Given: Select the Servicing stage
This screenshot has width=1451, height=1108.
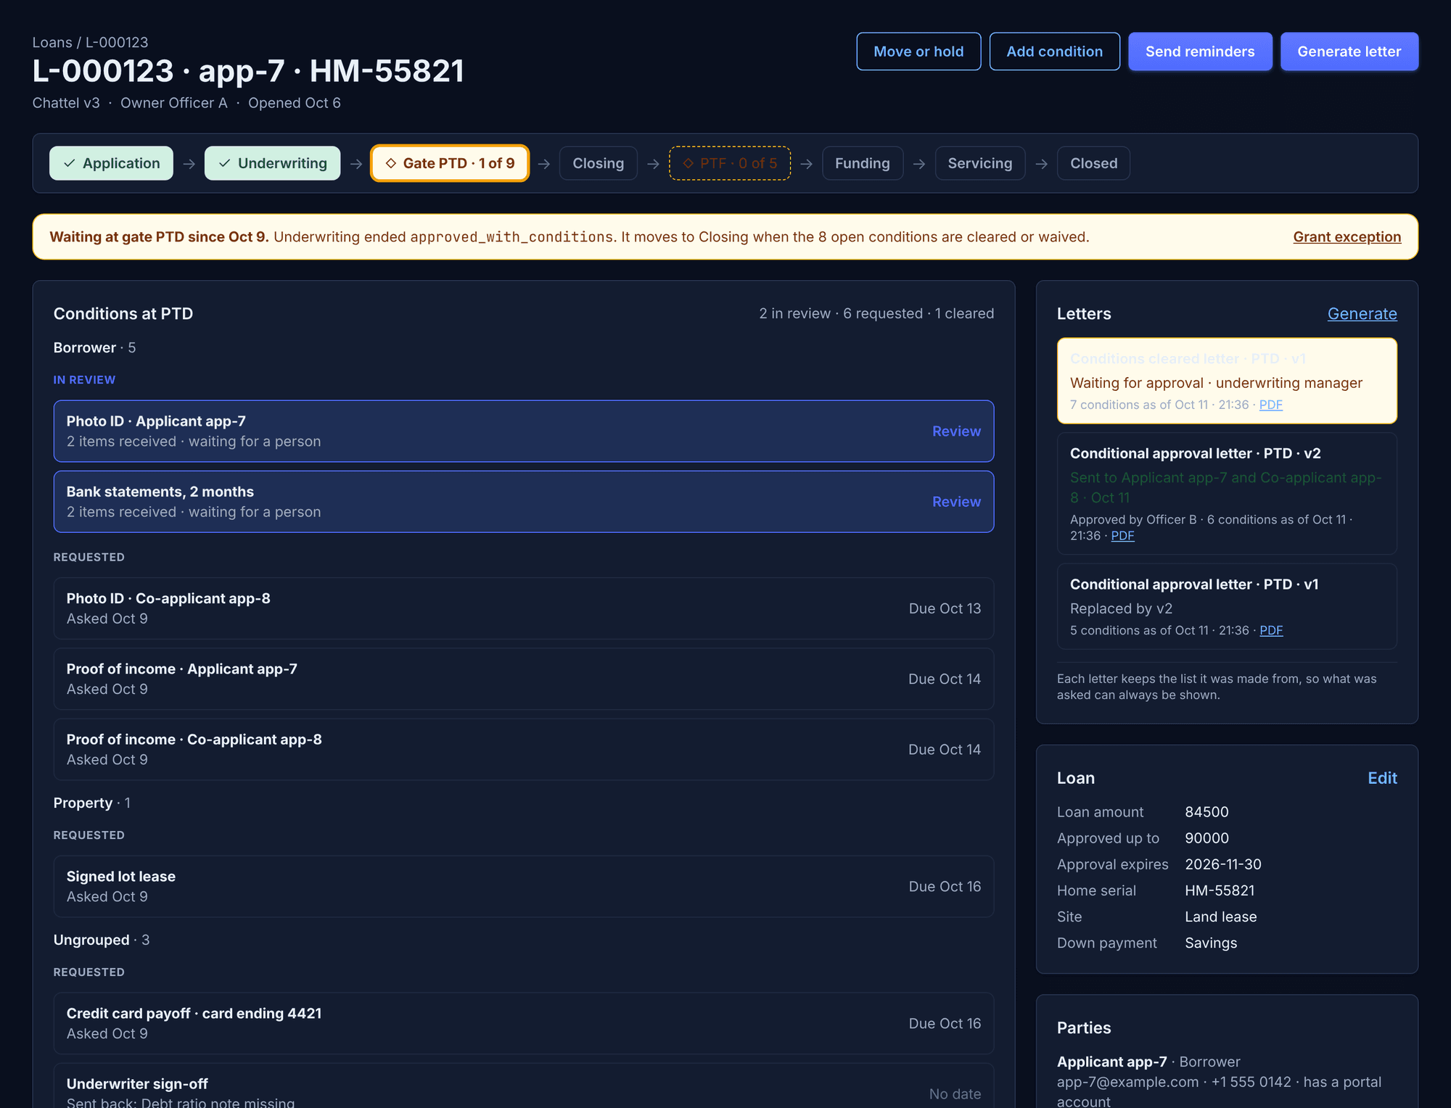Looking at the screenshot, I should 979,163.
